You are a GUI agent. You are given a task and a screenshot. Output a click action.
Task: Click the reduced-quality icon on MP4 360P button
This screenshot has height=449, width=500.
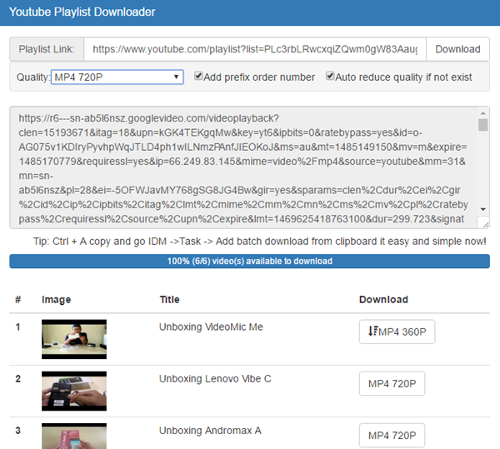(x=372, y=332)
